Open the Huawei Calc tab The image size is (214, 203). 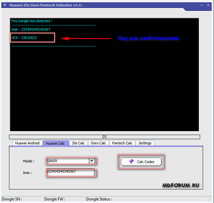click(55, 143)
